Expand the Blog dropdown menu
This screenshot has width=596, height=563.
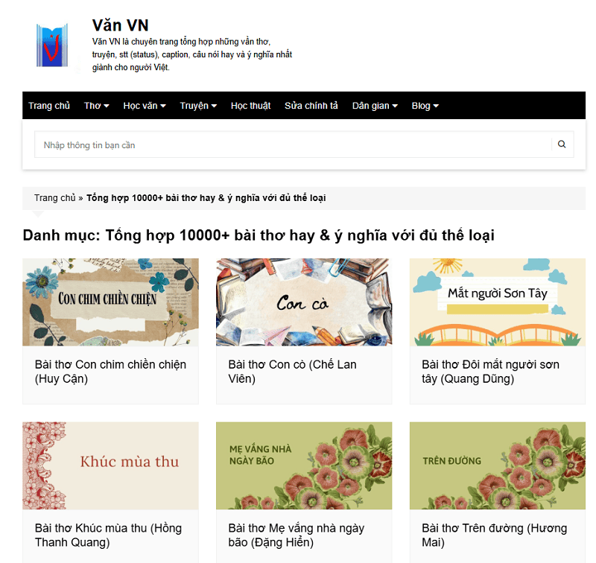coord(425,106)
